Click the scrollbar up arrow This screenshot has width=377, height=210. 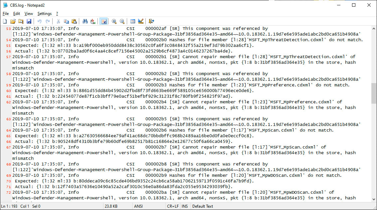[374, 29]
